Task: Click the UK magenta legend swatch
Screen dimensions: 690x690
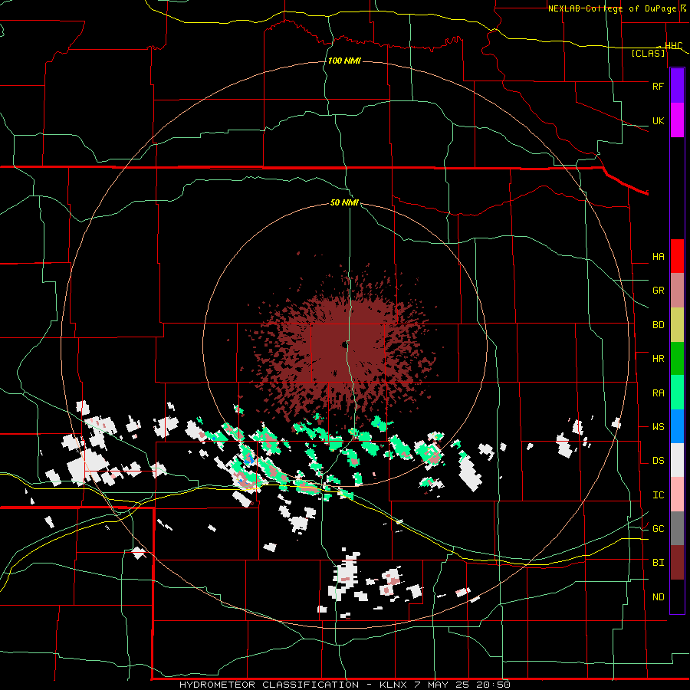Action: [x=677, y=120]
